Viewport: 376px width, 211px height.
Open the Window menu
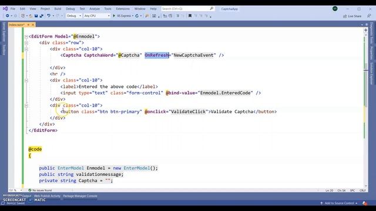140,9
